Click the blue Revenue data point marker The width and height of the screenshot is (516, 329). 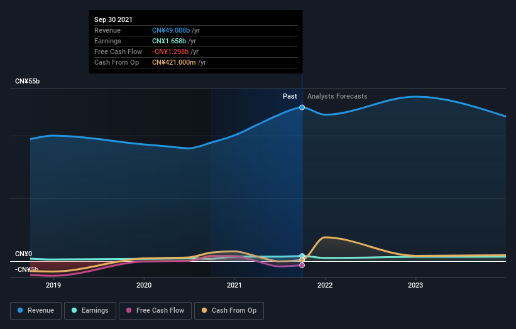pos(302,107)
